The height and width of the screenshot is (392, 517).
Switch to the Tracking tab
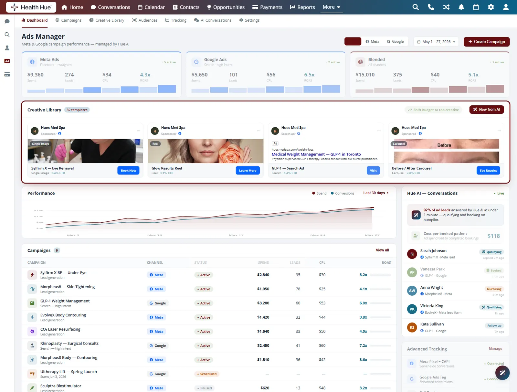176,20
